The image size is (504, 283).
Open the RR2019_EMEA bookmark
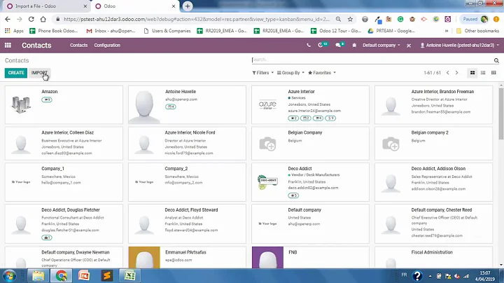click(222, 31)
